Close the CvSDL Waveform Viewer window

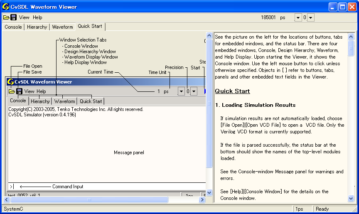352,7
